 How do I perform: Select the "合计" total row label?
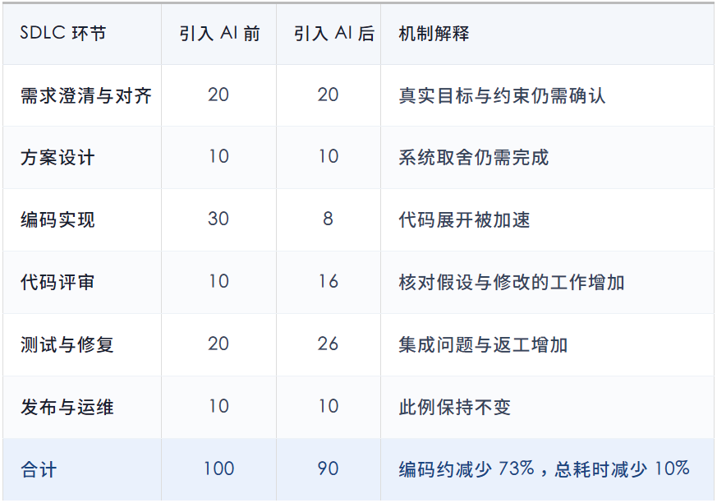pyautogui.click(x=39, y=469)
